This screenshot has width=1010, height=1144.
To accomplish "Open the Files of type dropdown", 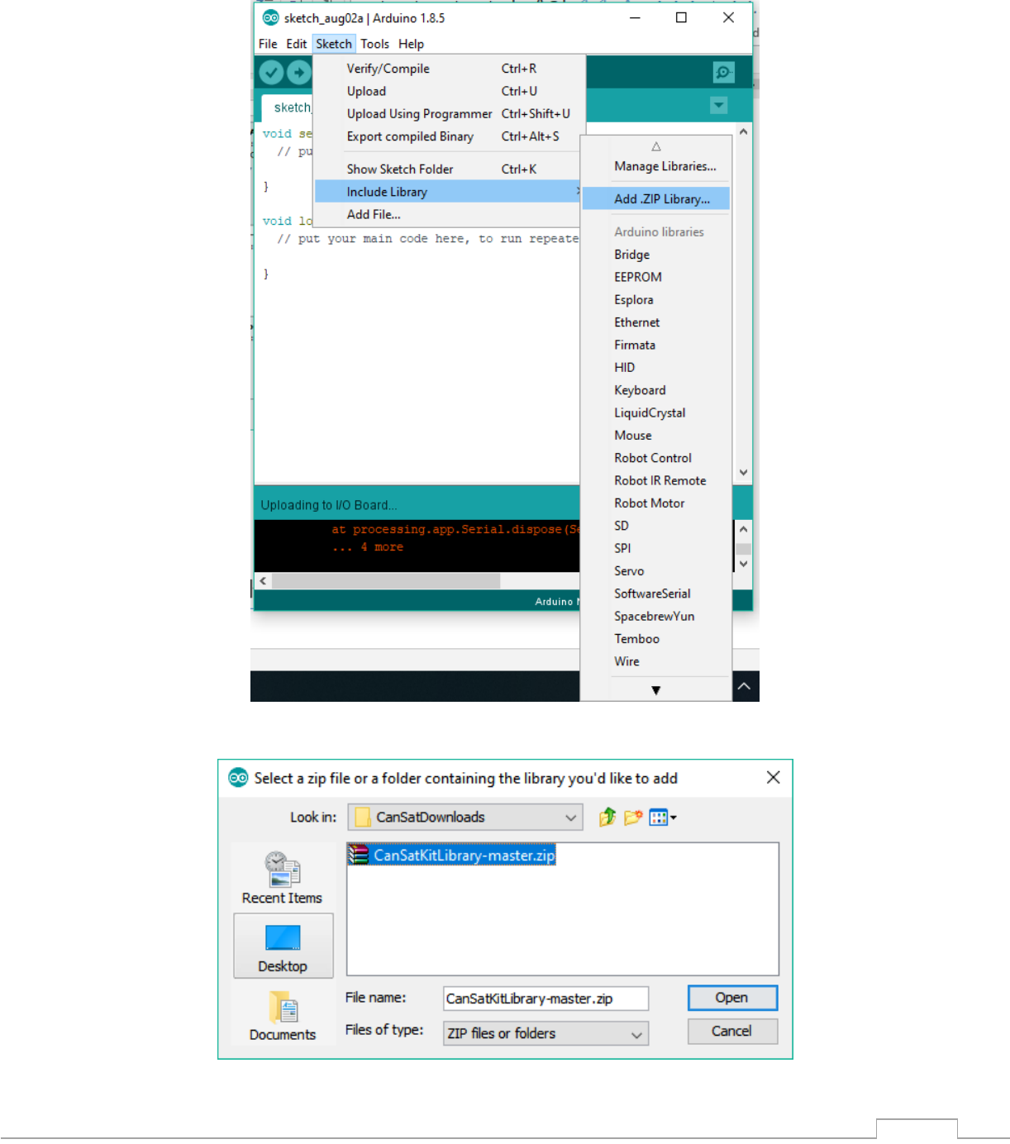I will (x=545, y=1033).
